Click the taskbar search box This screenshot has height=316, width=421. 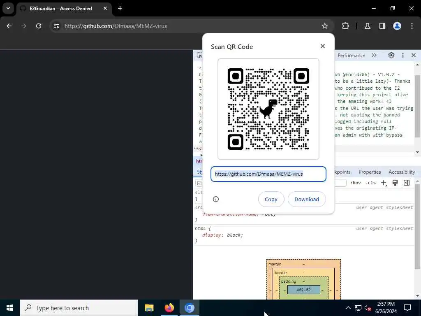pyautogui.click(x=79, y=308)
